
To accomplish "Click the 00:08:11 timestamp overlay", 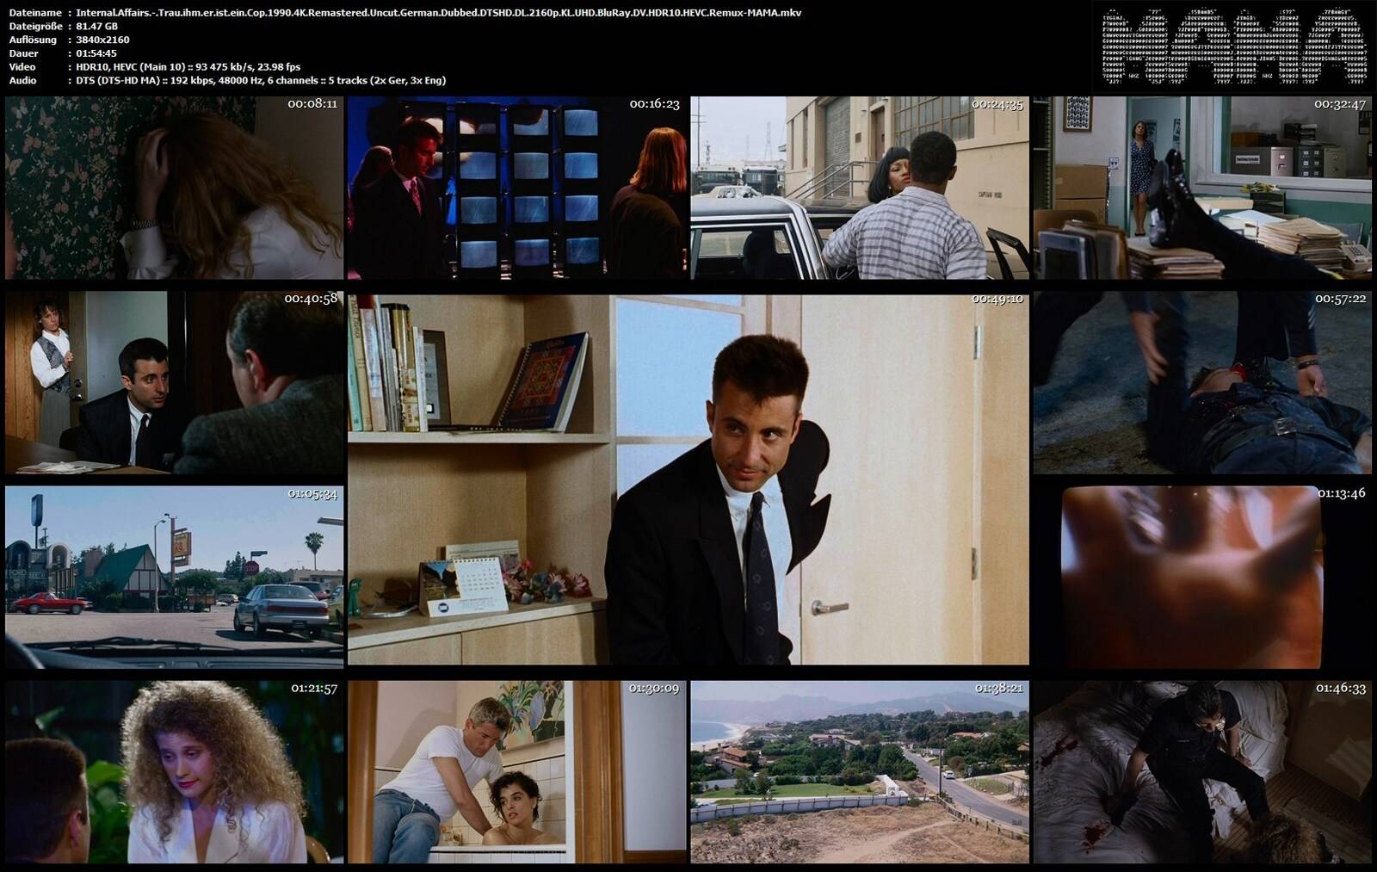I will (x=312, y=103).
